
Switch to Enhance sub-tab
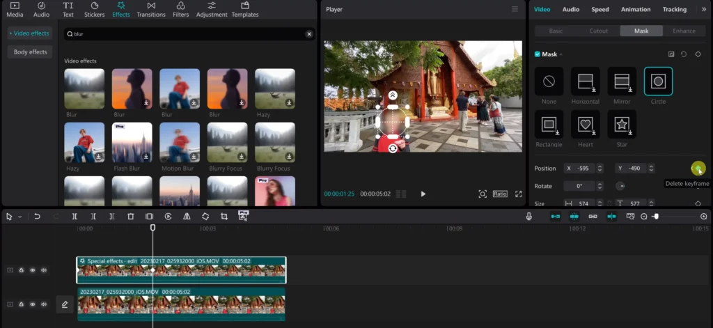click(x=684, y=31)
